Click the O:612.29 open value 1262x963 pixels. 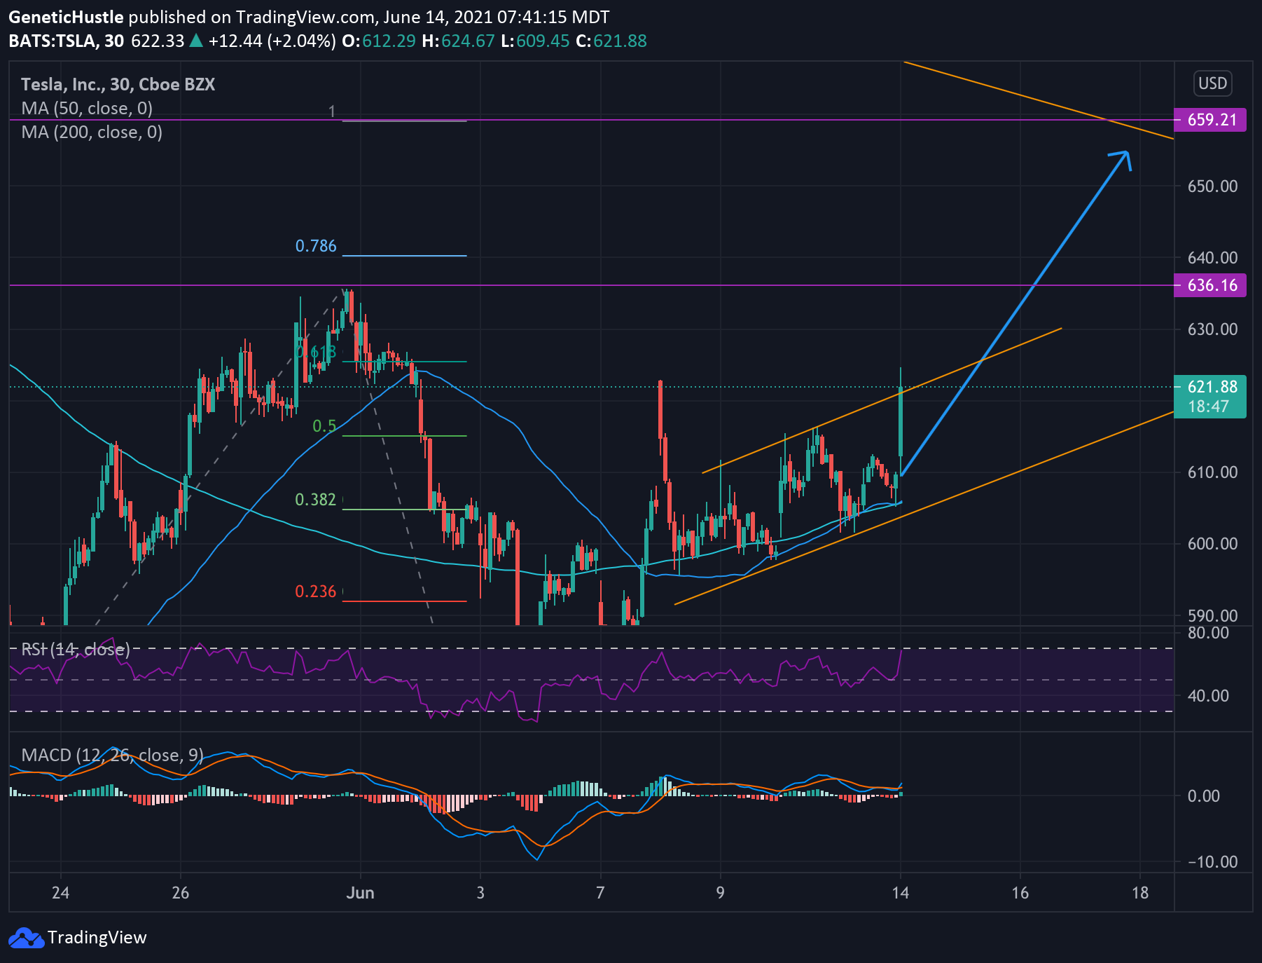coord(379,41)
